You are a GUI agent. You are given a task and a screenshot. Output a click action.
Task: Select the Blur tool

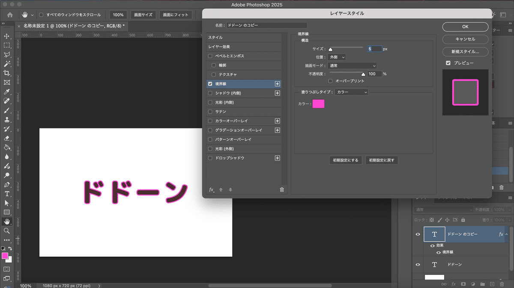tap(7, 157)
